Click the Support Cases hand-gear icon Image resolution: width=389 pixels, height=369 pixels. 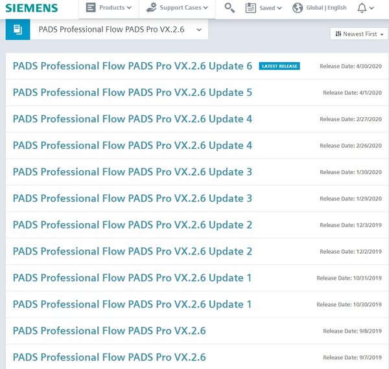tap(151, 7)
